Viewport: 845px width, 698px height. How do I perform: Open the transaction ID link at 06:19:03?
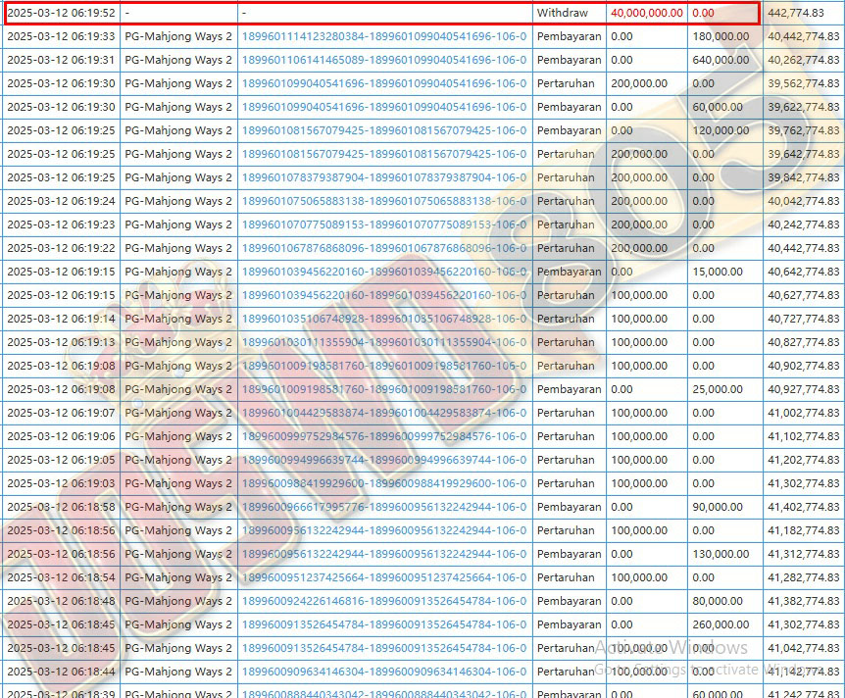coord(383,483)
